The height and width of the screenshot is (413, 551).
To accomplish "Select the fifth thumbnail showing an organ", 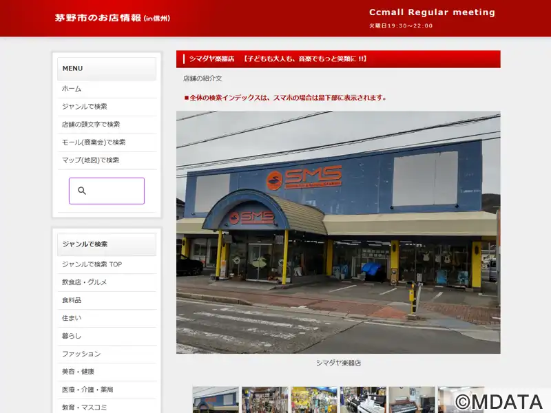I will coord(412,400).
